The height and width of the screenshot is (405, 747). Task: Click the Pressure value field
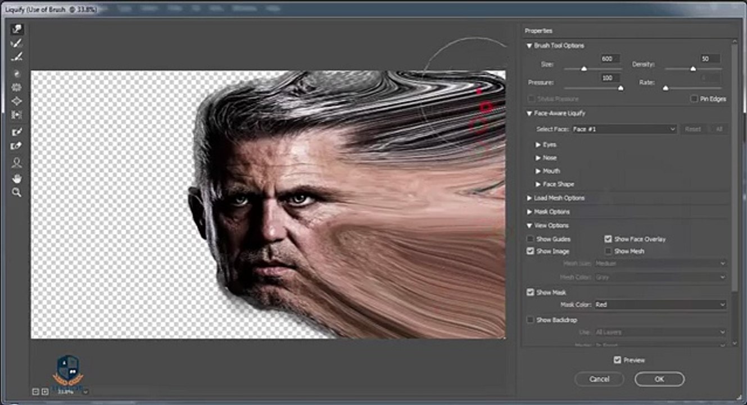click(610, 78)
